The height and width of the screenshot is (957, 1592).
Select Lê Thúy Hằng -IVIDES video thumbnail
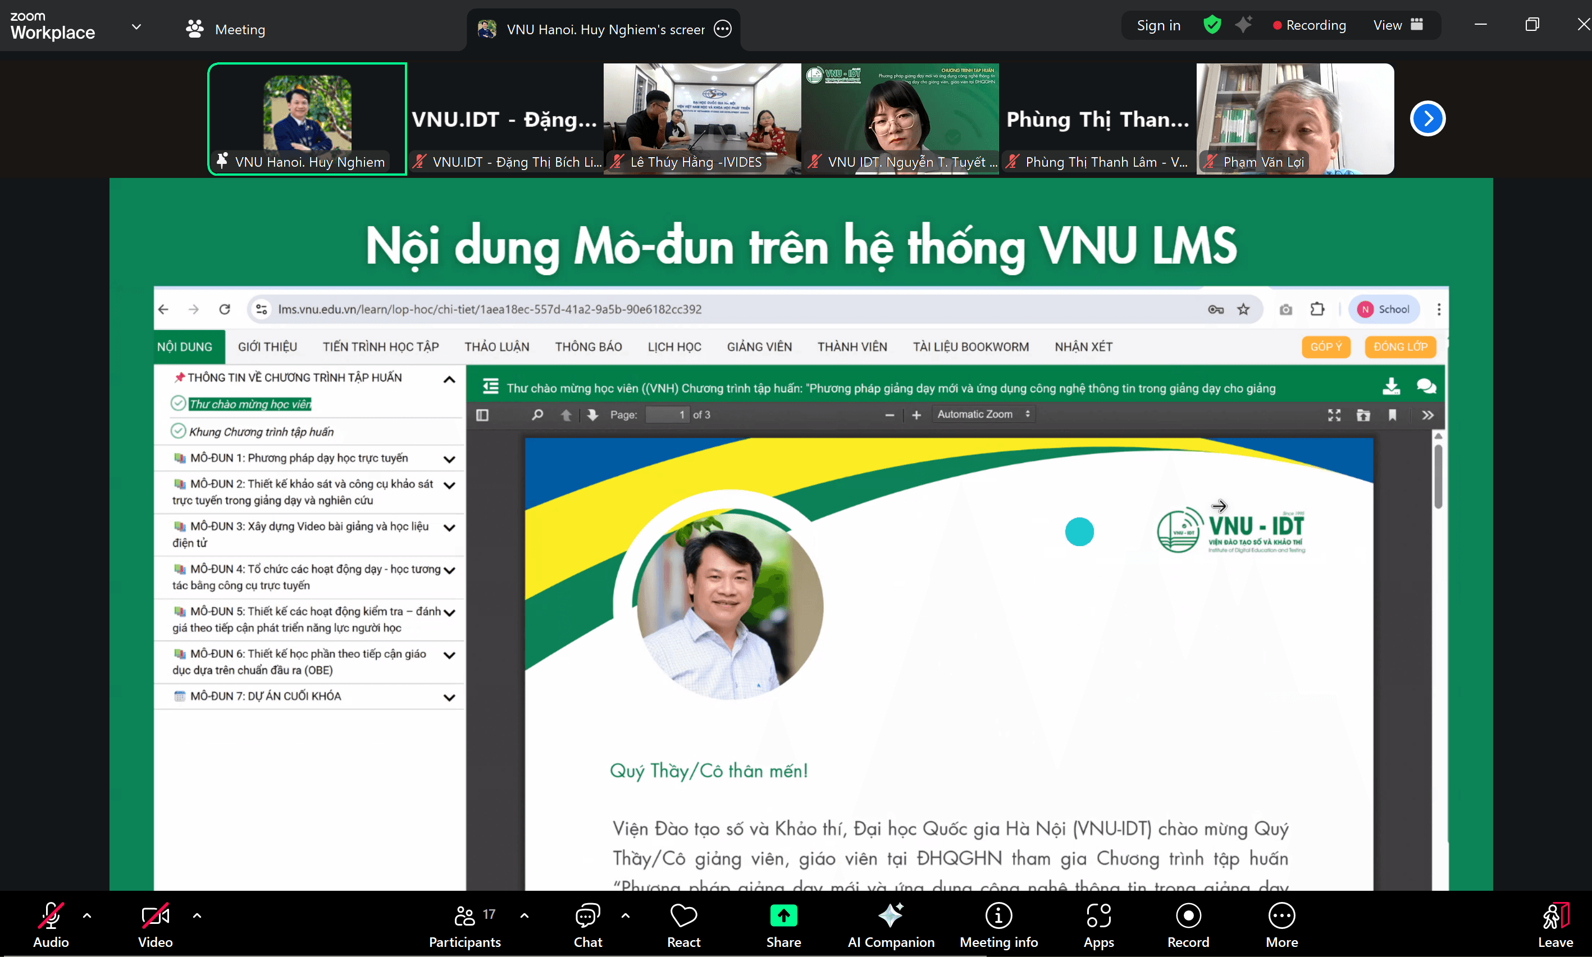coord(702,118)
